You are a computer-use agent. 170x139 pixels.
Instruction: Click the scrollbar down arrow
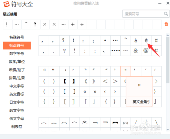tap(168, 129)
